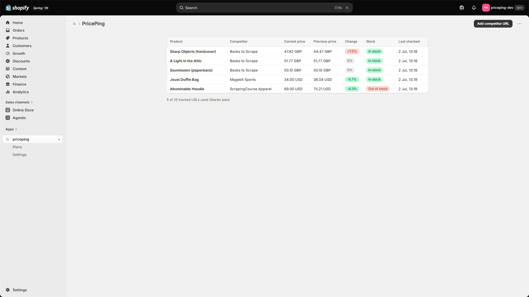
Task: Click the Growth icon
Action: [8, 53]
